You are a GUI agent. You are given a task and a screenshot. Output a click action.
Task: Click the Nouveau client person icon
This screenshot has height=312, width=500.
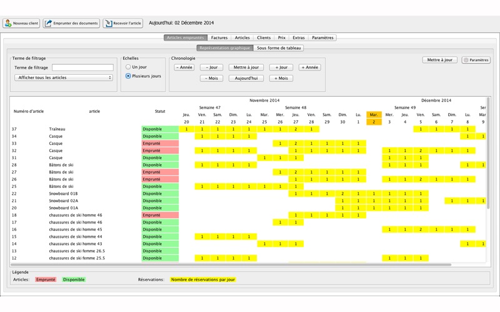(x=8, y=23)
